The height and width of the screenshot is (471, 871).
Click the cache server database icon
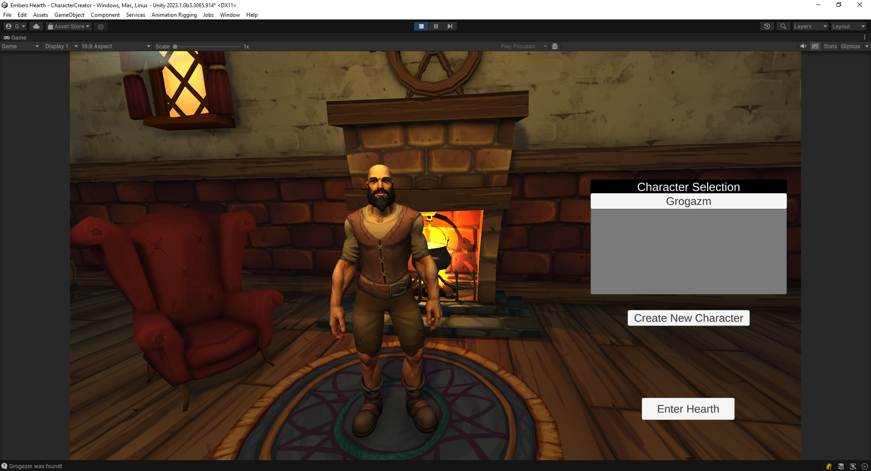(841, 466)
